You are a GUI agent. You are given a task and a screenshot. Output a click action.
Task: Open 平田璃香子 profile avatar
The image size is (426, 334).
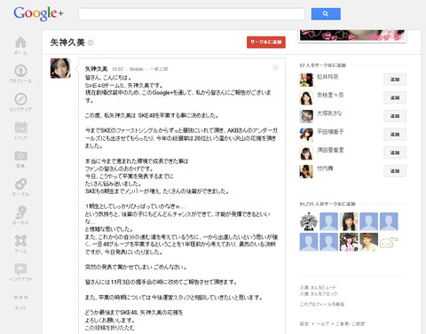(306, 135)
